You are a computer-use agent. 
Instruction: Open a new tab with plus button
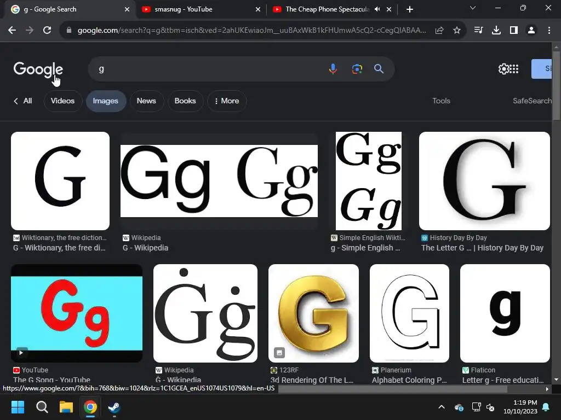[x=410, y=9]
